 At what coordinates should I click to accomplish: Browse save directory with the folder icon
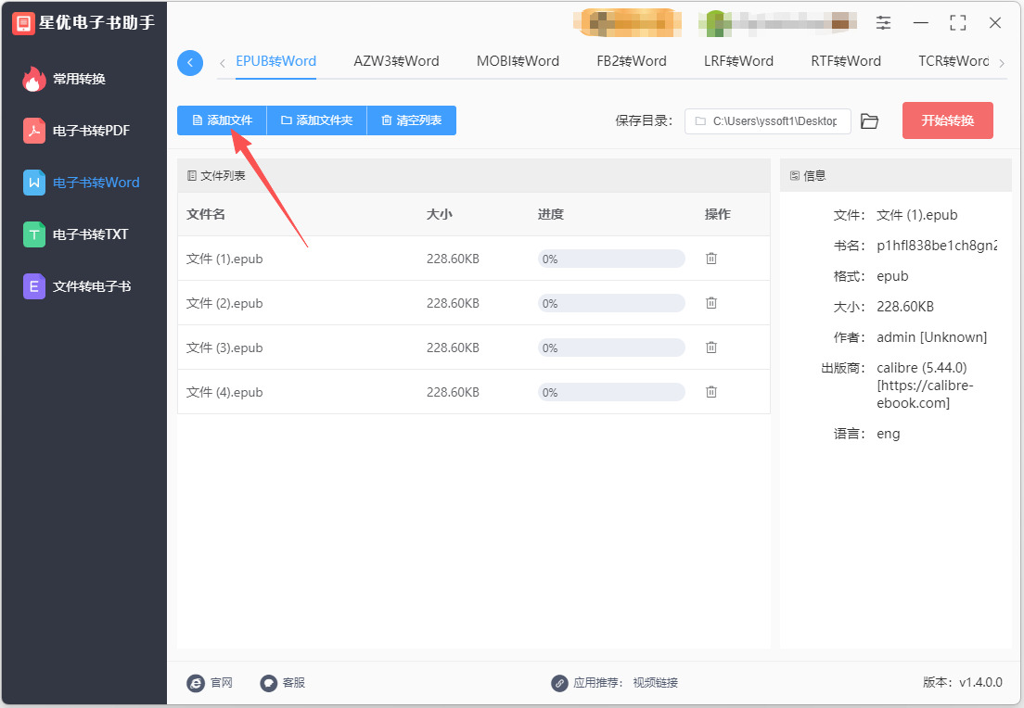869,120
